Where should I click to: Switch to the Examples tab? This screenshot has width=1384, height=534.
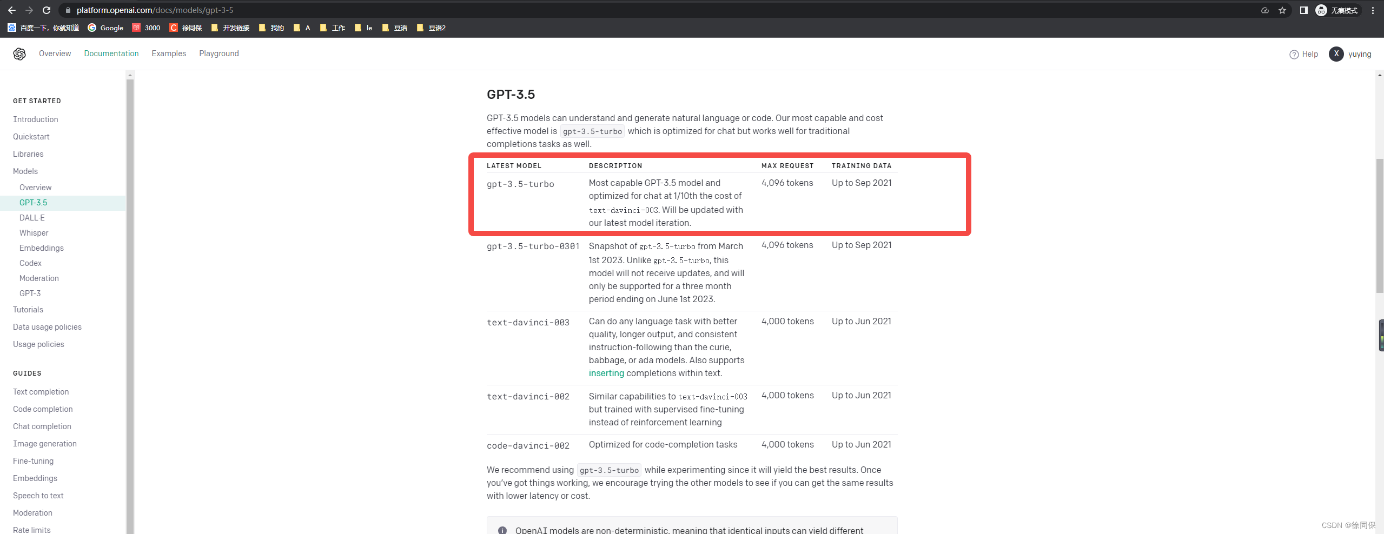coord(169,54)
